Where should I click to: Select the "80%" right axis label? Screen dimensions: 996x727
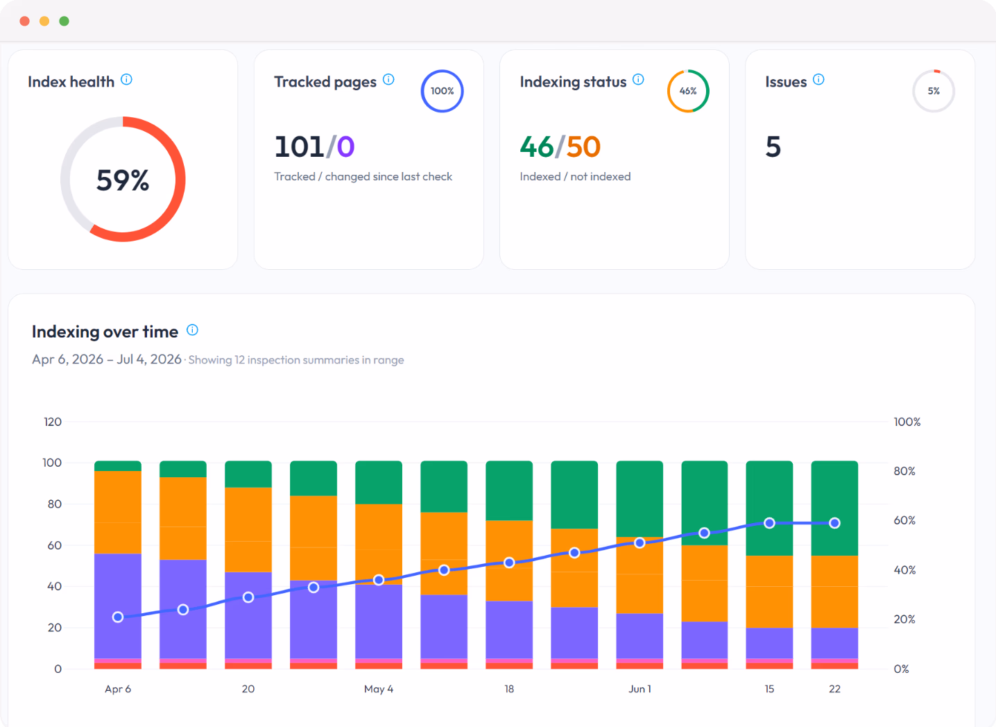tap(904, 471)
